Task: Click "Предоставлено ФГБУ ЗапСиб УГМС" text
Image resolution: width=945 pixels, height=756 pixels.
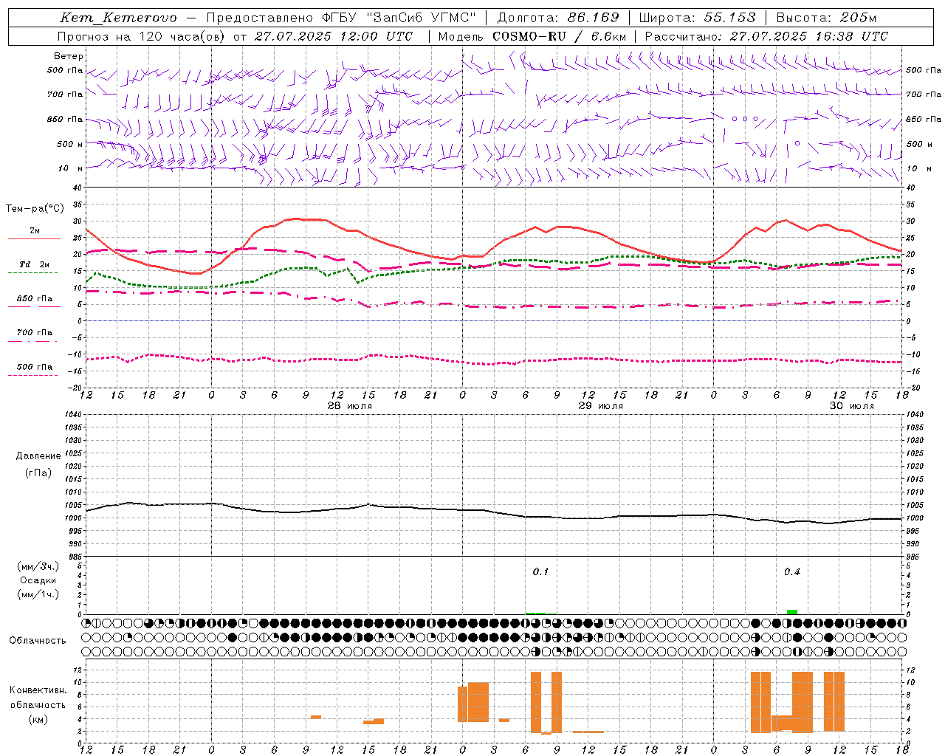Action: [341, 18]
